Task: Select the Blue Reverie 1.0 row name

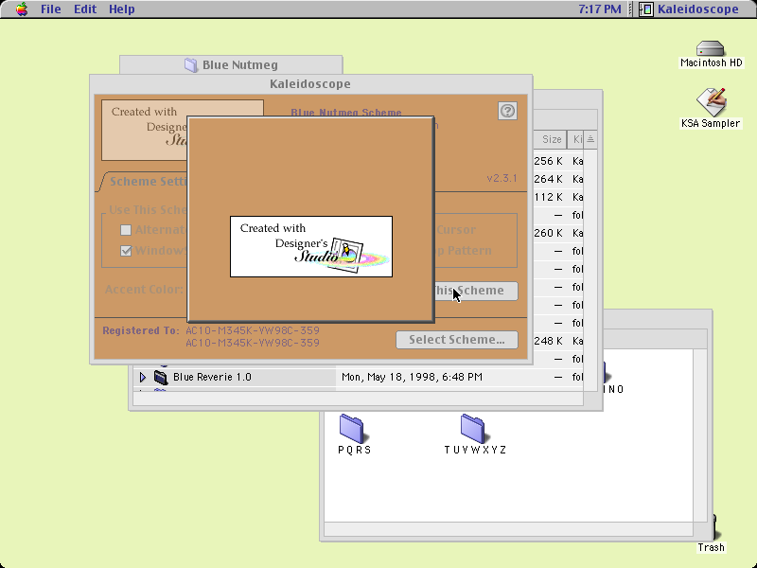Action: [x=212, y=377]
